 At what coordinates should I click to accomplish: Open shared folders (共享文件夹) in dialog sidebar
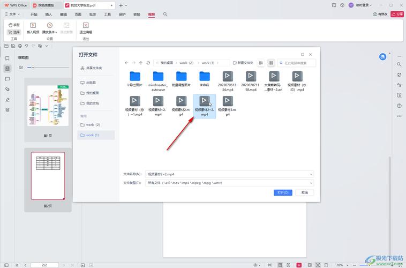coord(91,68)
